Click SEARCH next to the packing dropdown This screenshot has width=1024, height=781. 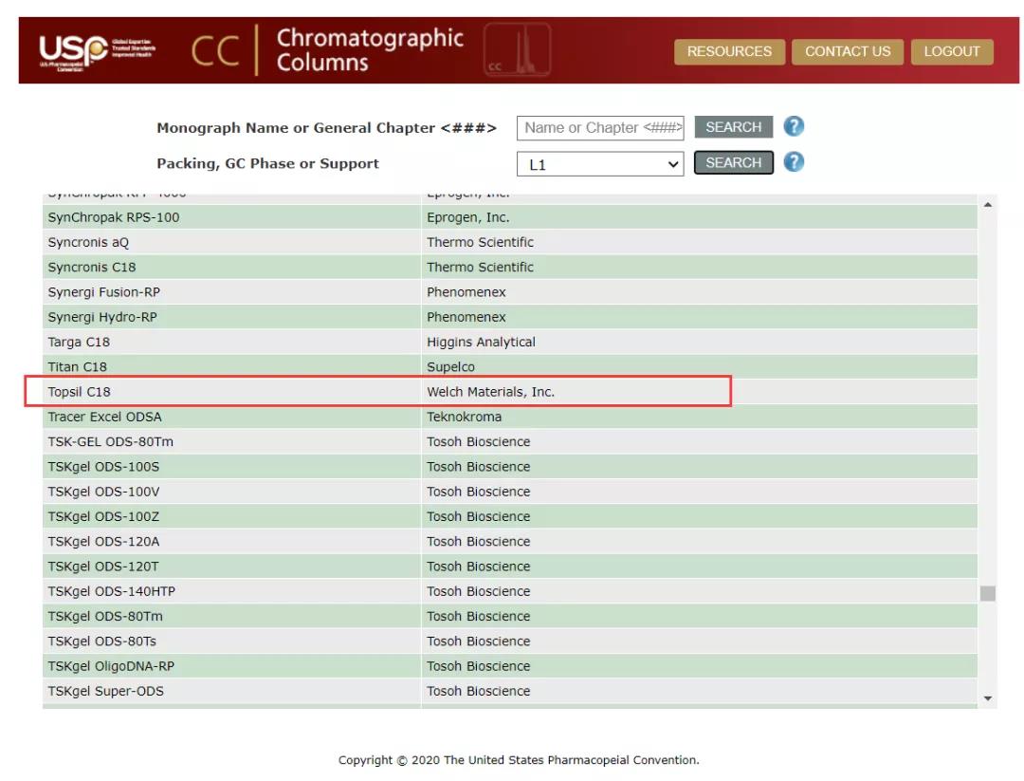(733, 162)
